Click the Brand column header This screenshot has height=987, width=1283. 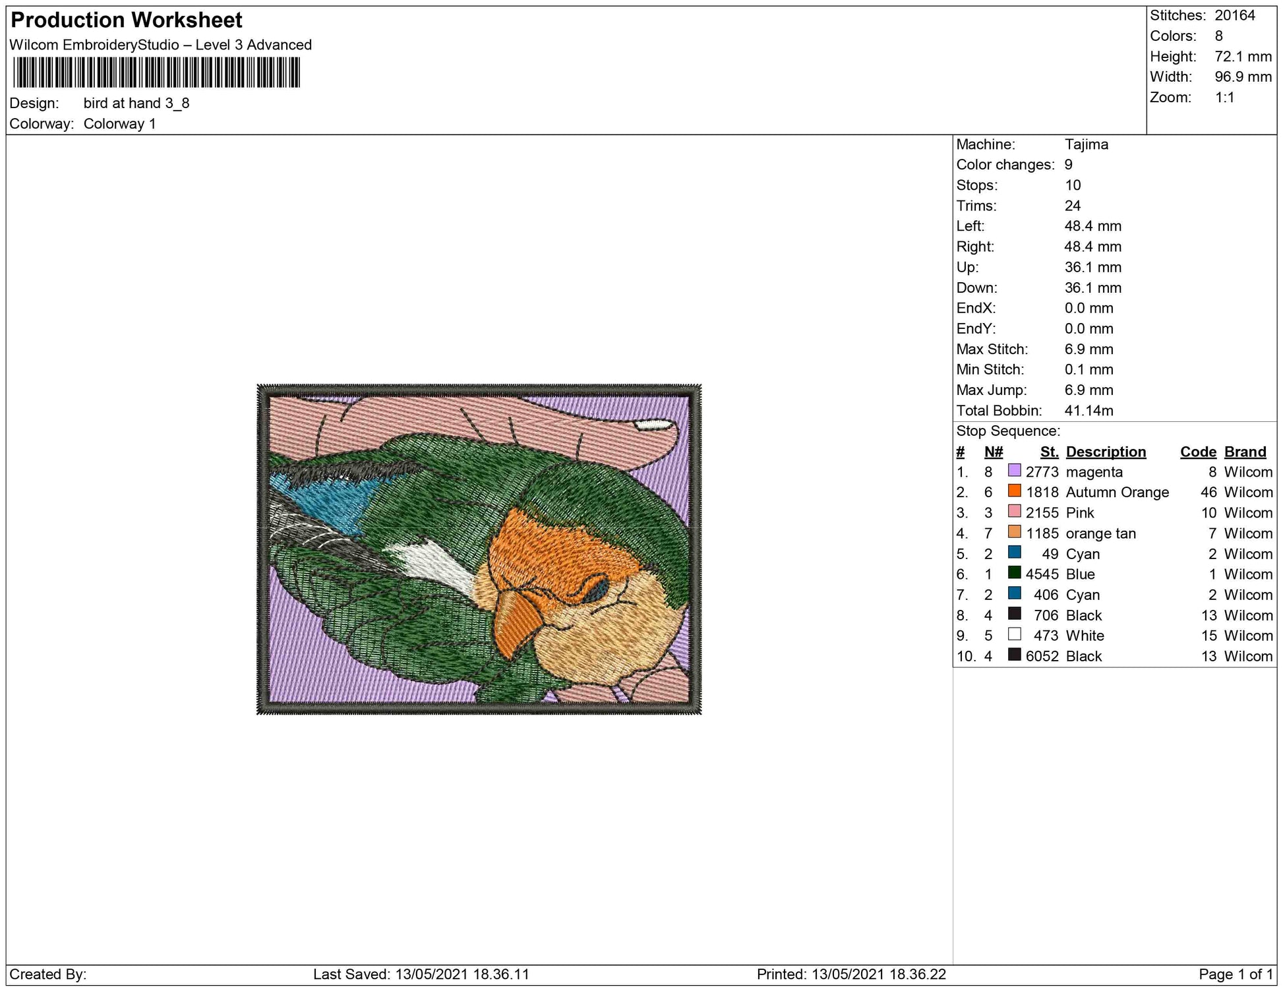[1245, 452]
